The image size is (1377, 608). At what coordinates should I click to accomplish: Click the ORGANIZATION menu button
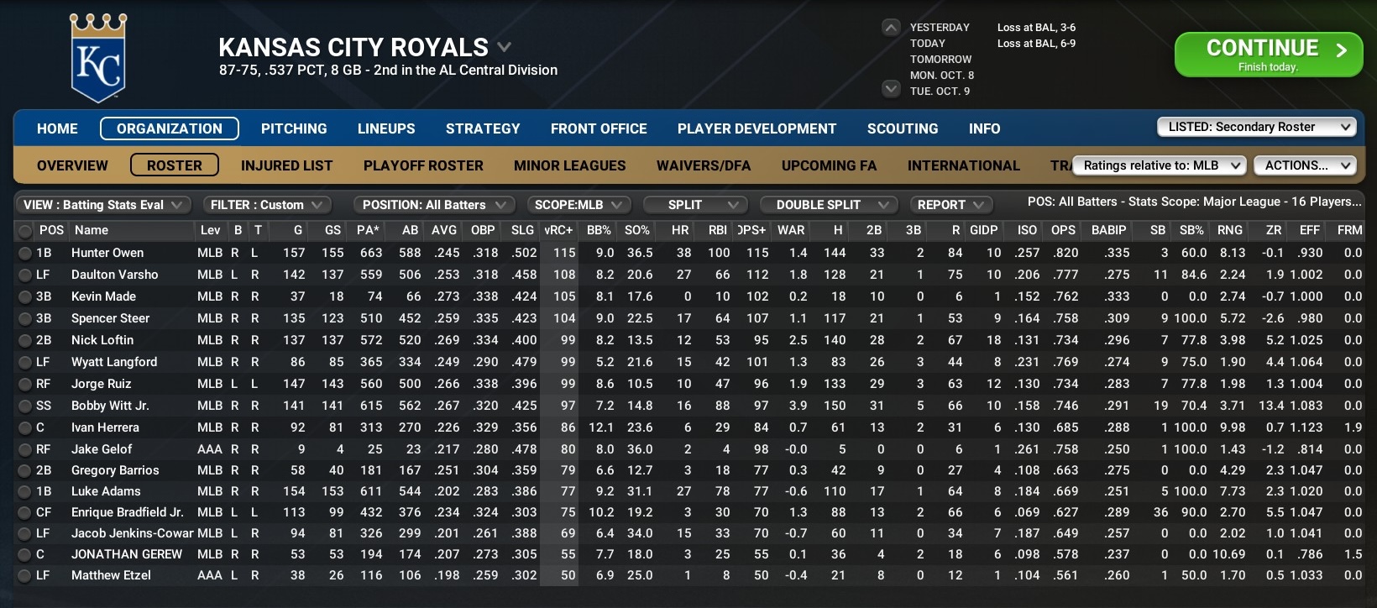point(170,128)
